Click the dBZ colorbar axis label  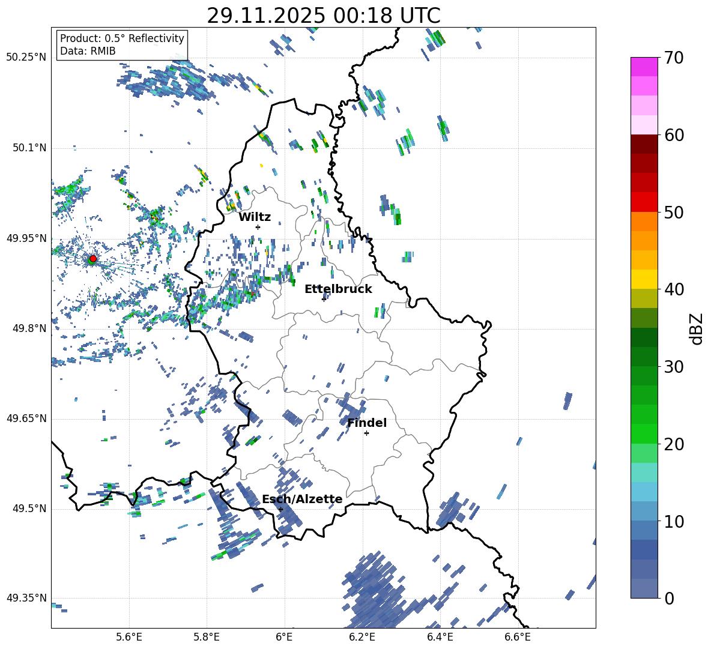(x=697, y=328)
